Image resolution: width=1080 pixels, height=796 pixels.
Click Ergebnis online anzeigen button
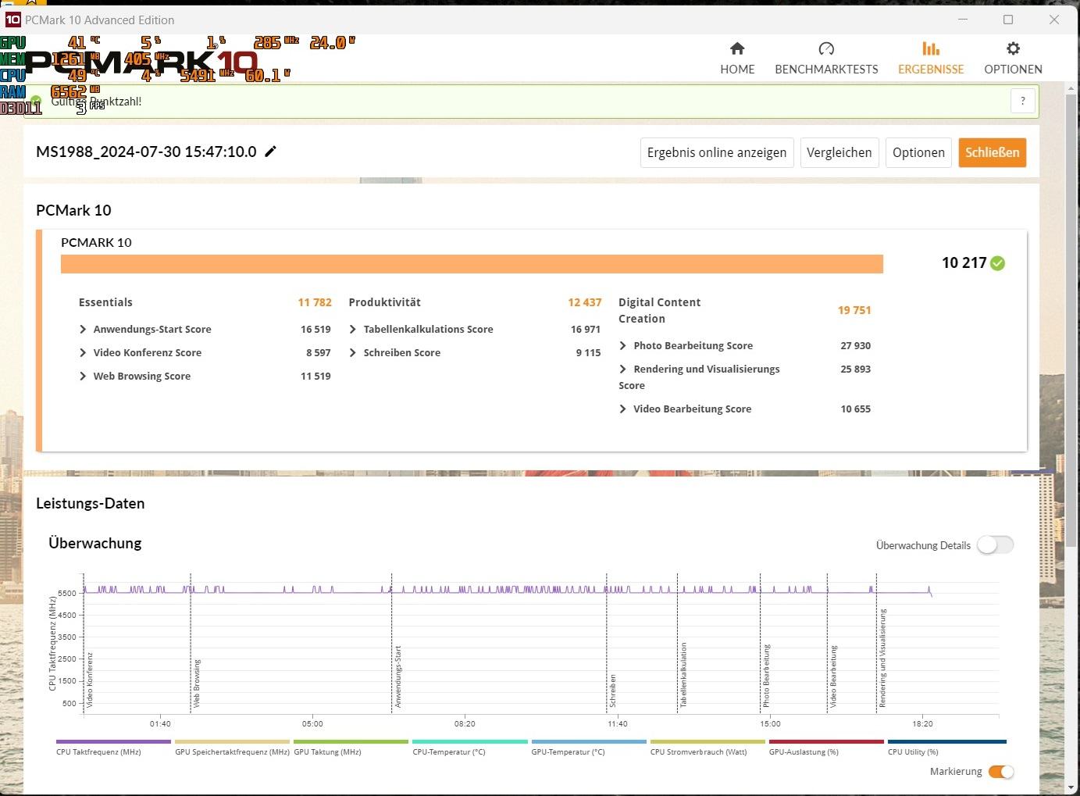coord(717,152)
